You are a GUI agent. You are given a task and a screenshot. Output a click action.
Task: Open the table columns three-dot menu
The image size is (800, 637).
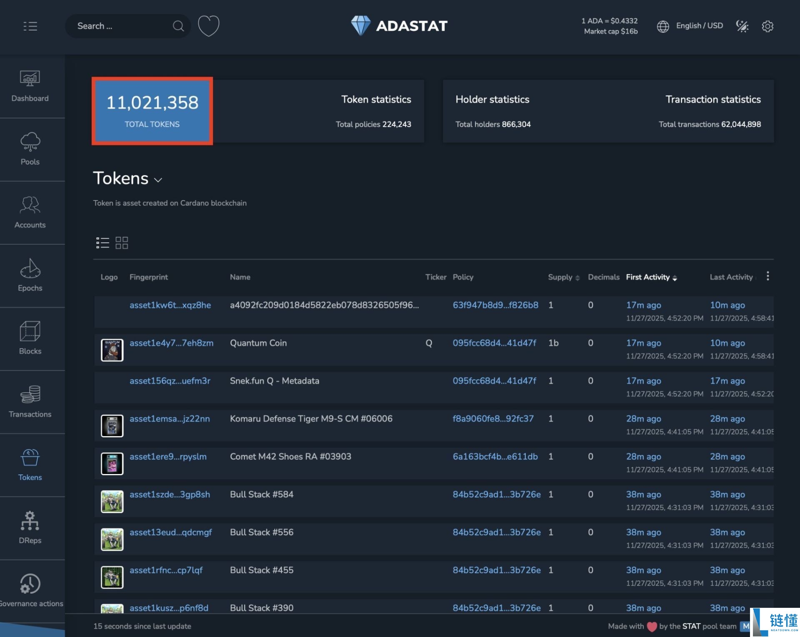pyautogui.click(x=767, y=276)
